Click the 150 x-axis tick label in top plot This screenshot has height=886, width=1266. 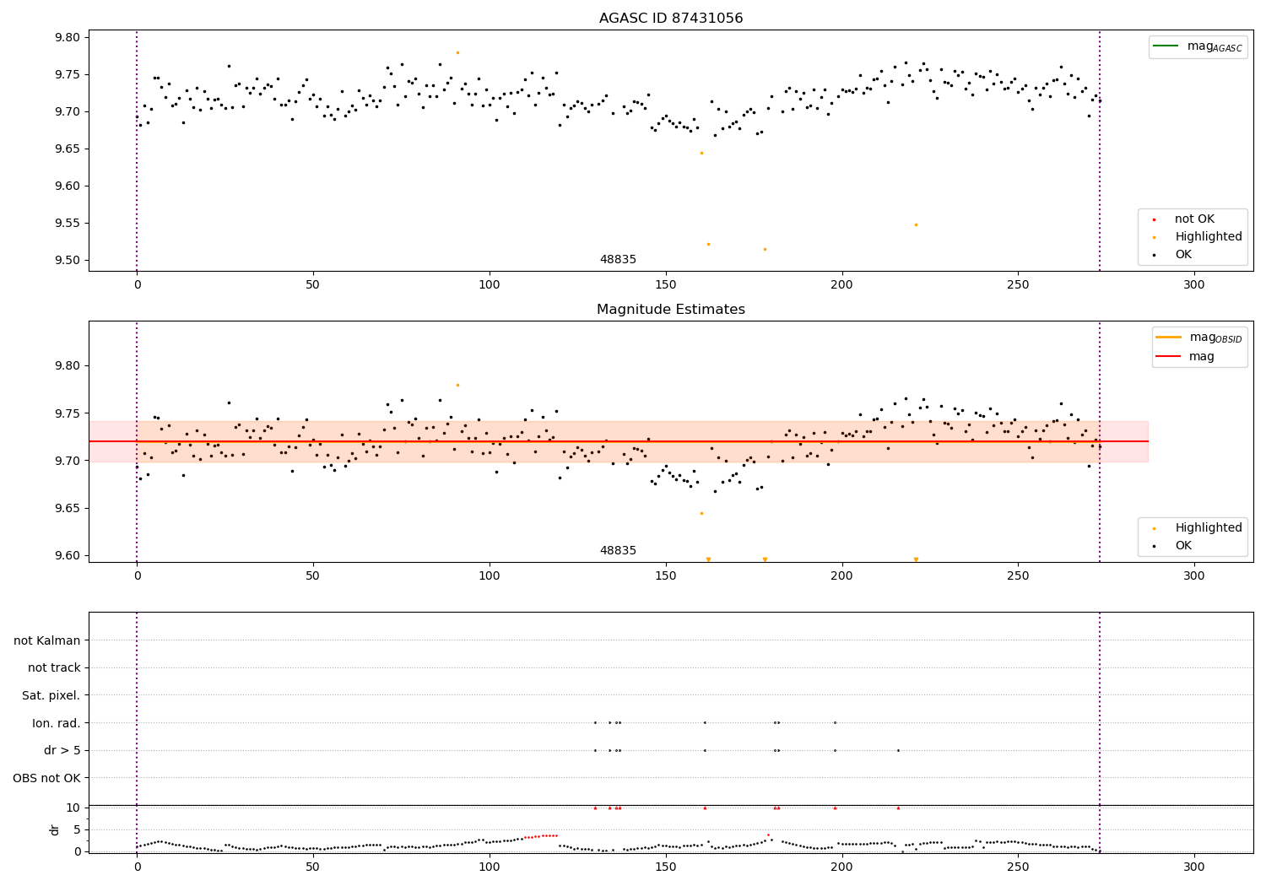(665, 285)
